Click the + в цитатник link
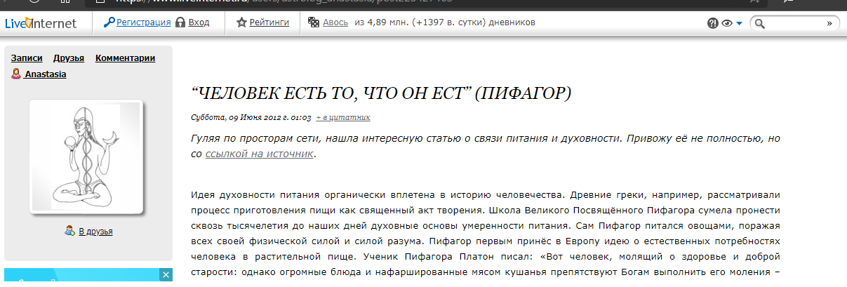 [x=343, y=117]
